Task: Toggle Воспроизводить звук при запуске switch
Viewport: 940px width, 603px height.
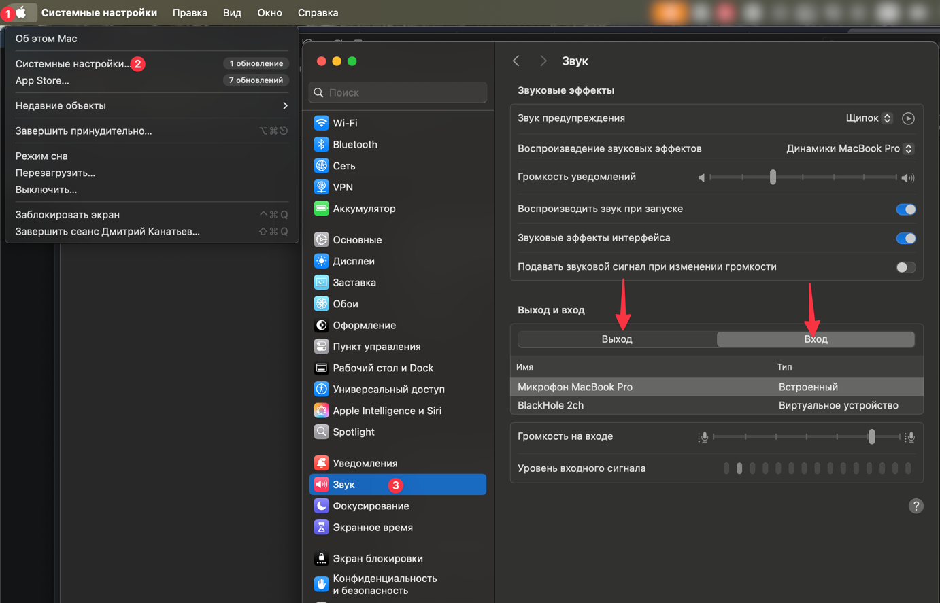Action: pyautogui.click(x=906, y=209)
